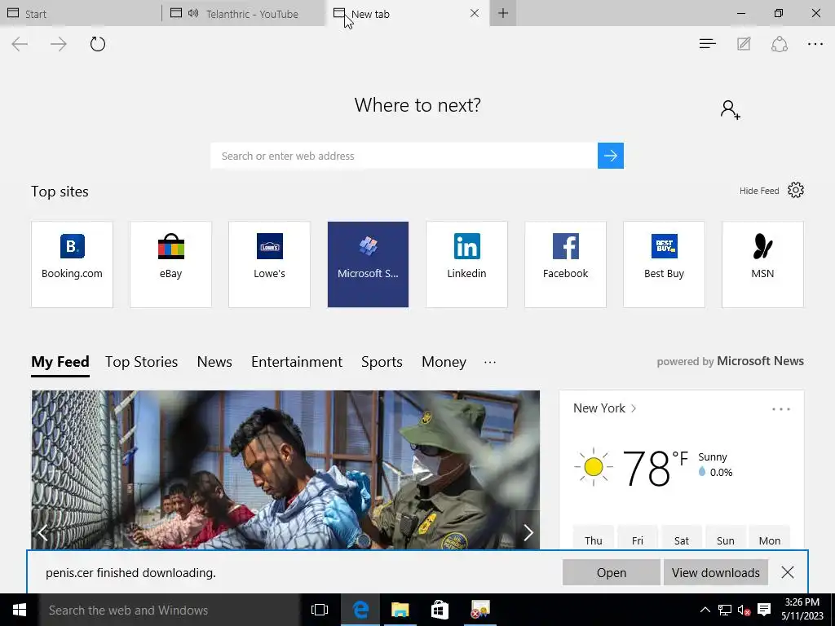Select Sat forecast day
Viewport: 835px width, 626px height.
(682, 539)
